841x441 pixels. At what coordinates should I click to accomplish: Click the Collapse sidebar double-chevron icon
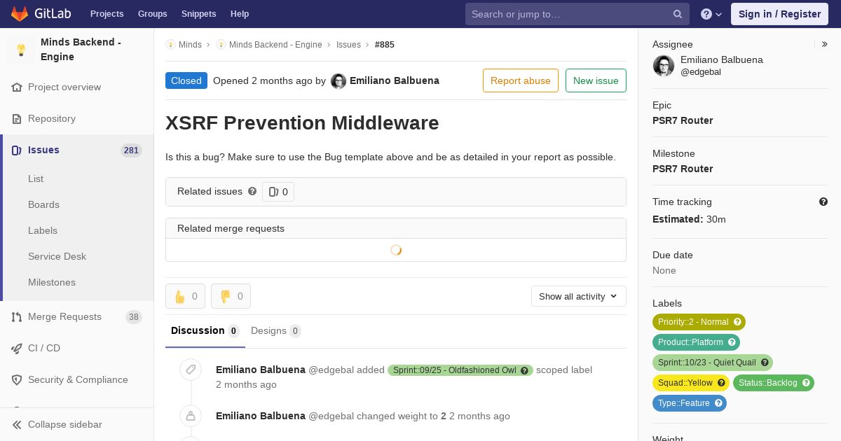[17, 425]
